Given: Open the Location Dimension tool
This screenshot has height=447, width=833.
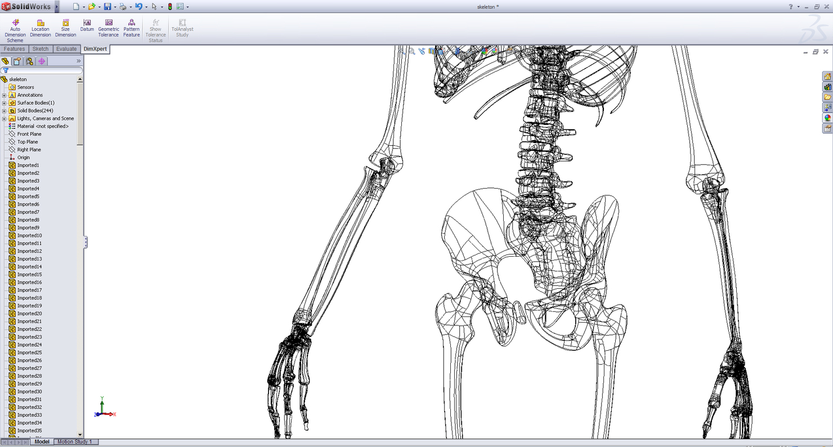Looking at the screenshot, I should point(40,26).
